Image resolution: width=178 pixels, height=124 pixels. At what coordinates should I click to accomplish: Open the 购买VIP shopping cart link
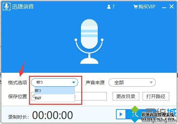tap(144, 7)
